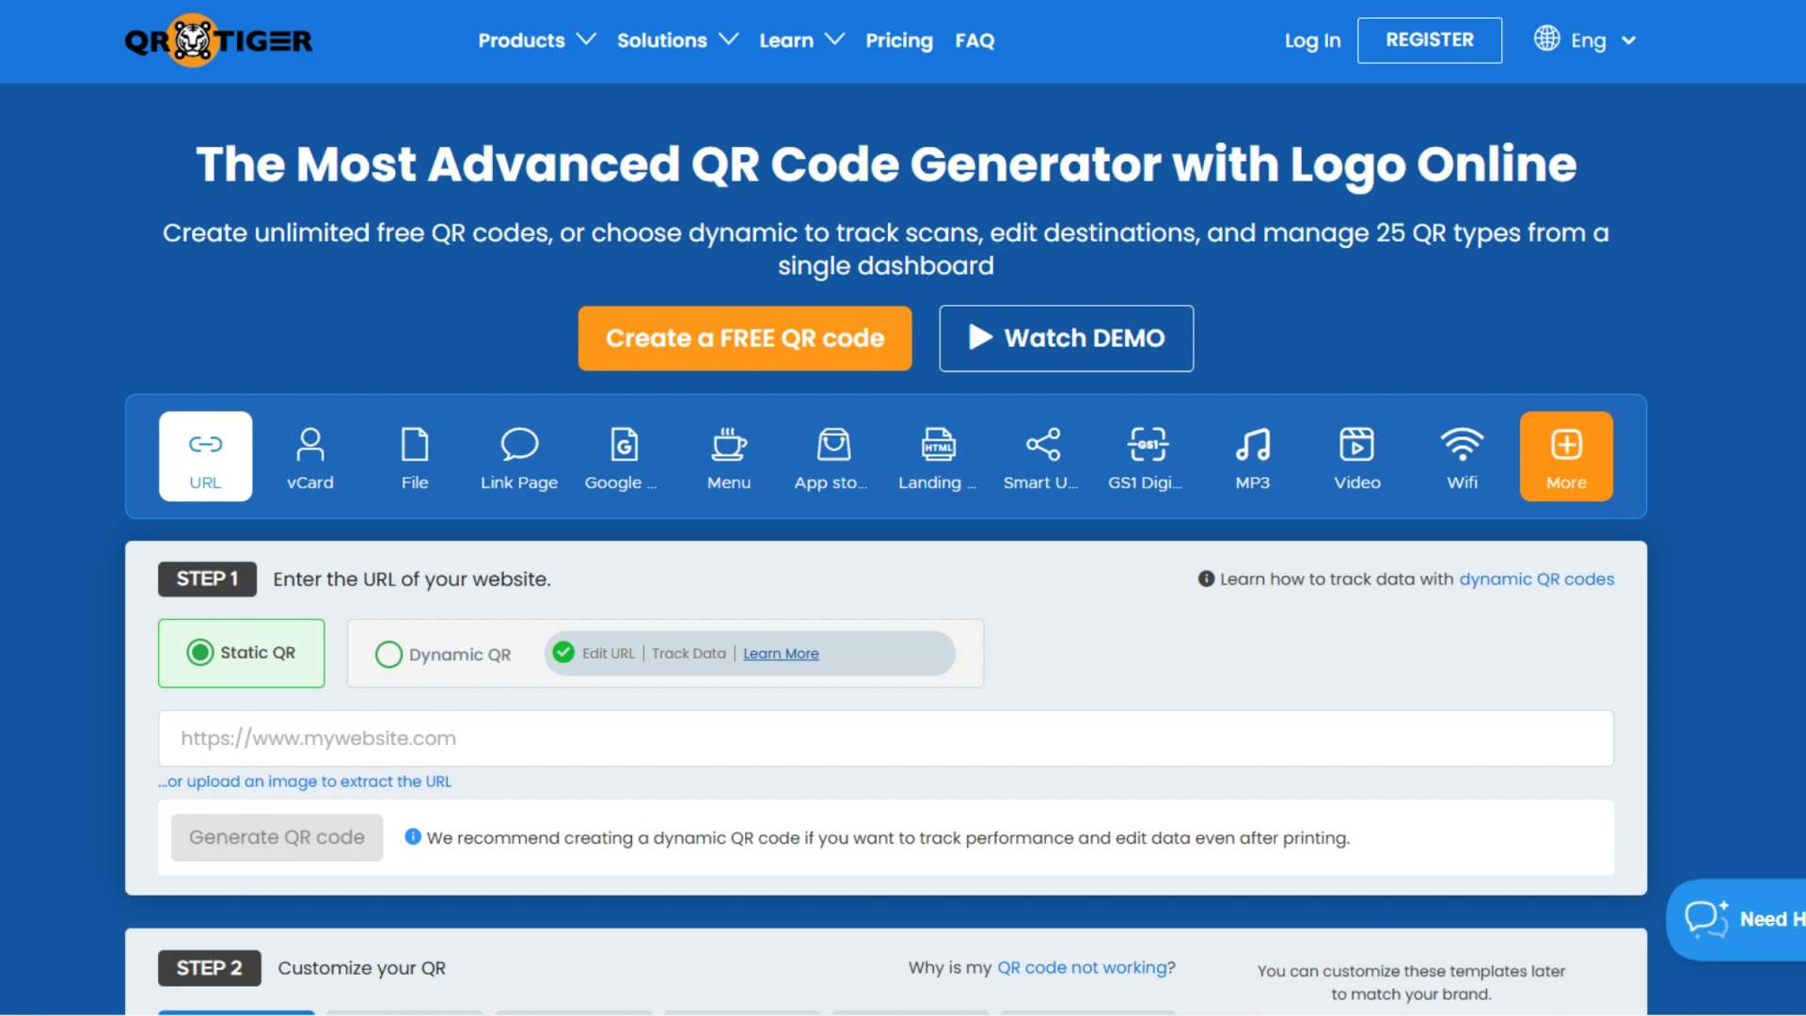Click the Generate QR code button
Image resolution: width=1806 pixels, height=1016 pixels.
coord(277,837)
